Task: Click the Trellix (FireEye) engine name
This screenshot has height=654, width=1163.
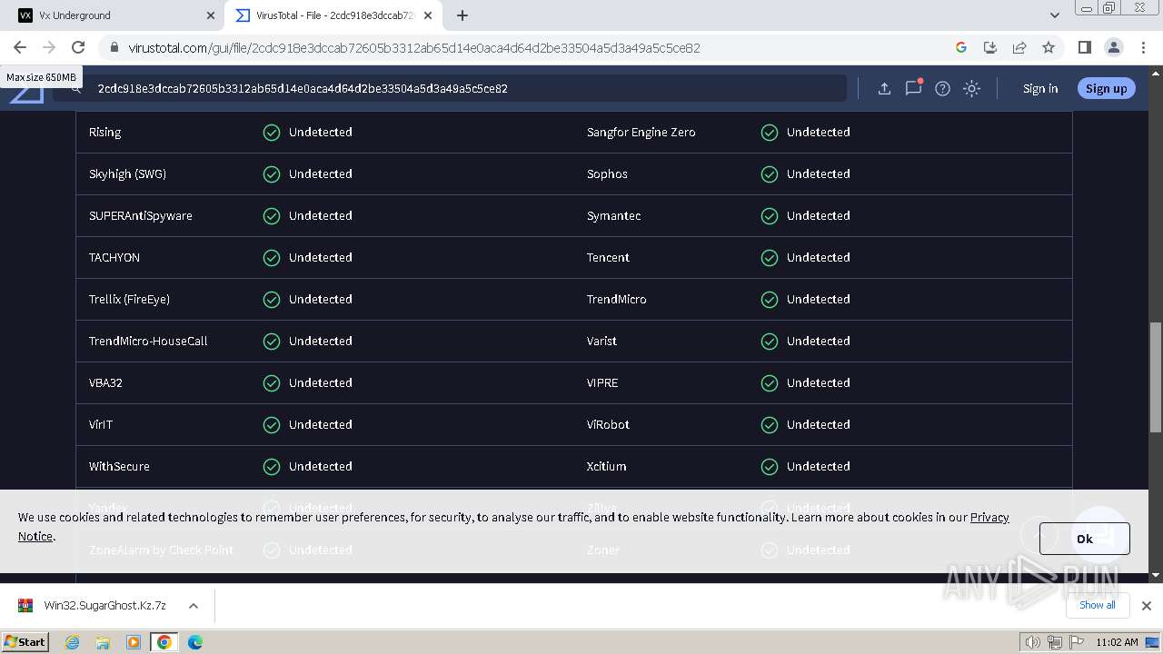Action: [x=129, y=299]
